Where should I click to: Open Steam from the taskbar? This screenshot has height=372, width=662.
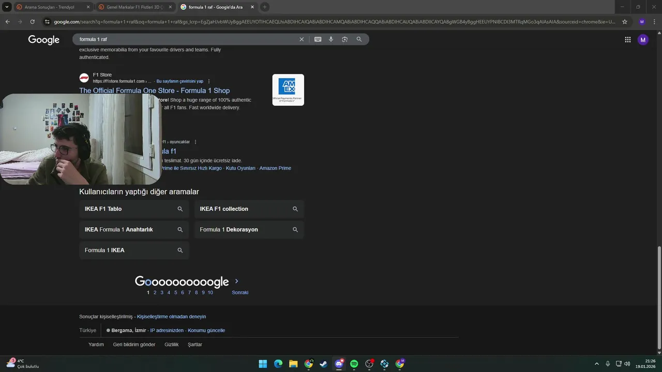click(x=324, y=364)
